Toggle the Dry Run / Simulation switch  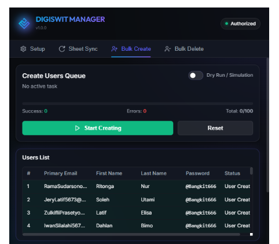pos(196,76)
